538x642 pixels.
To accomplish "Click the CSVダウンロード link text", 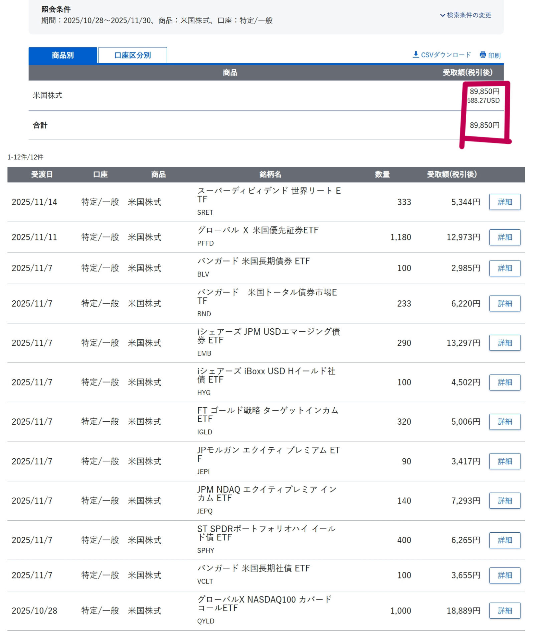I will pyautogui.click(x=445, y=55).
